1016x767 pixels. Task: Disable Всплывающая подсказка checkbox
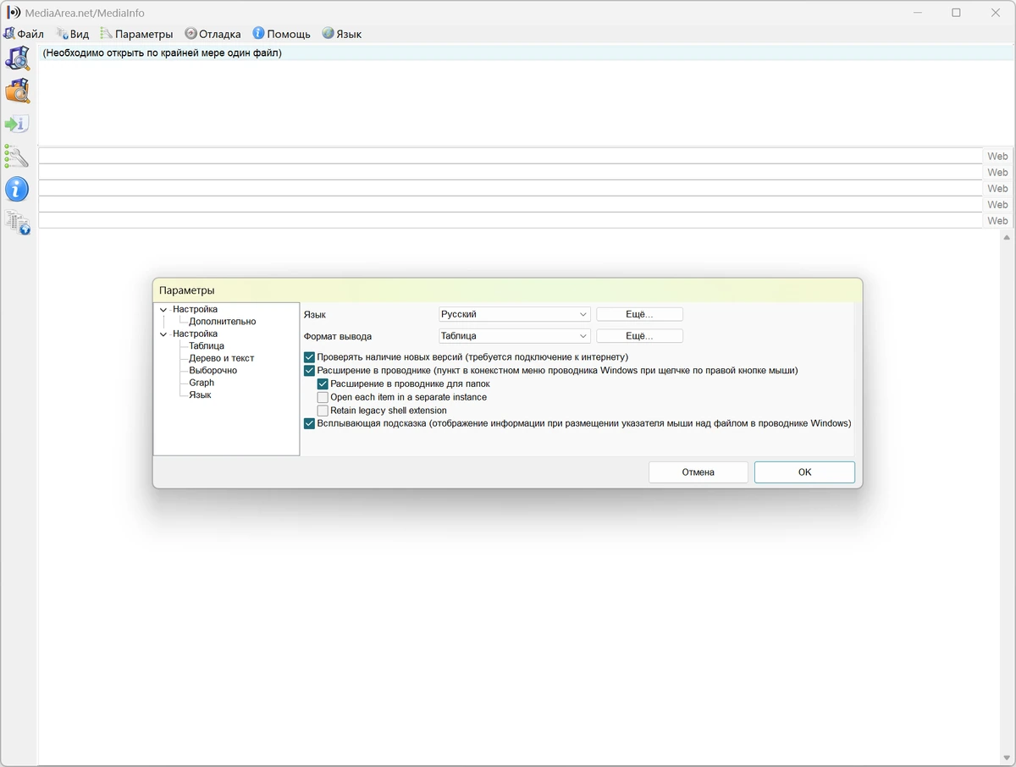click(309, 423)
